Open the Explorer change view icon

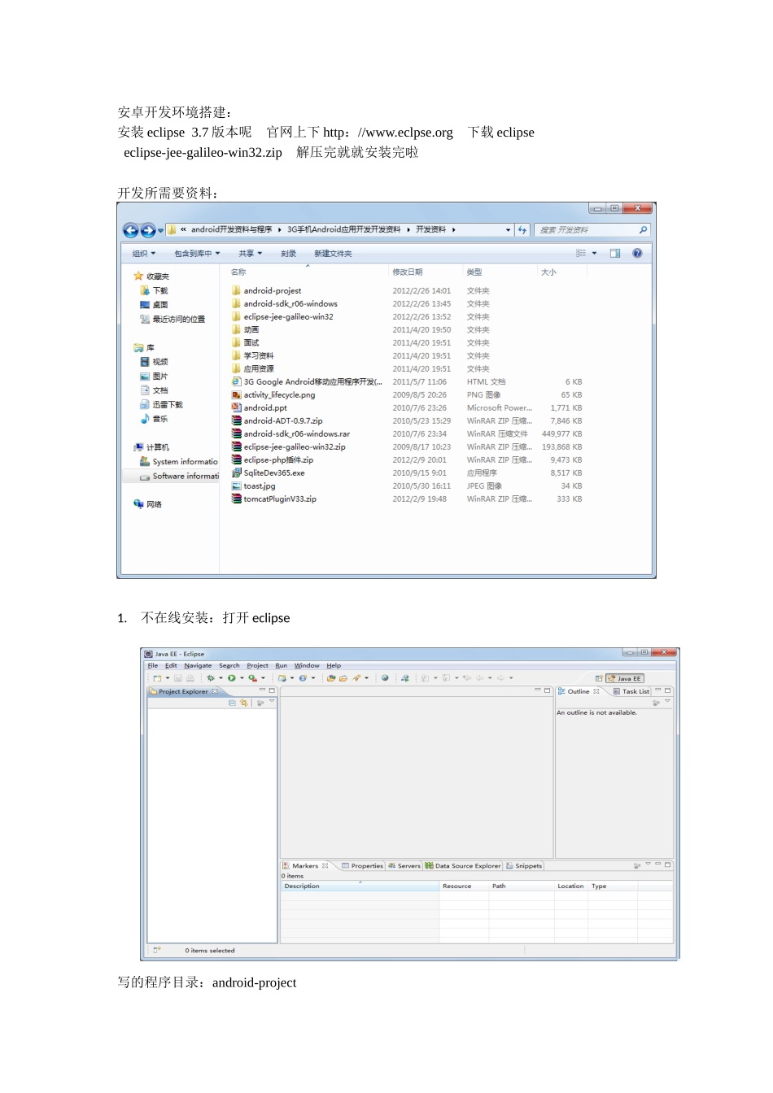pyautogui.click(x=581, y=253)
